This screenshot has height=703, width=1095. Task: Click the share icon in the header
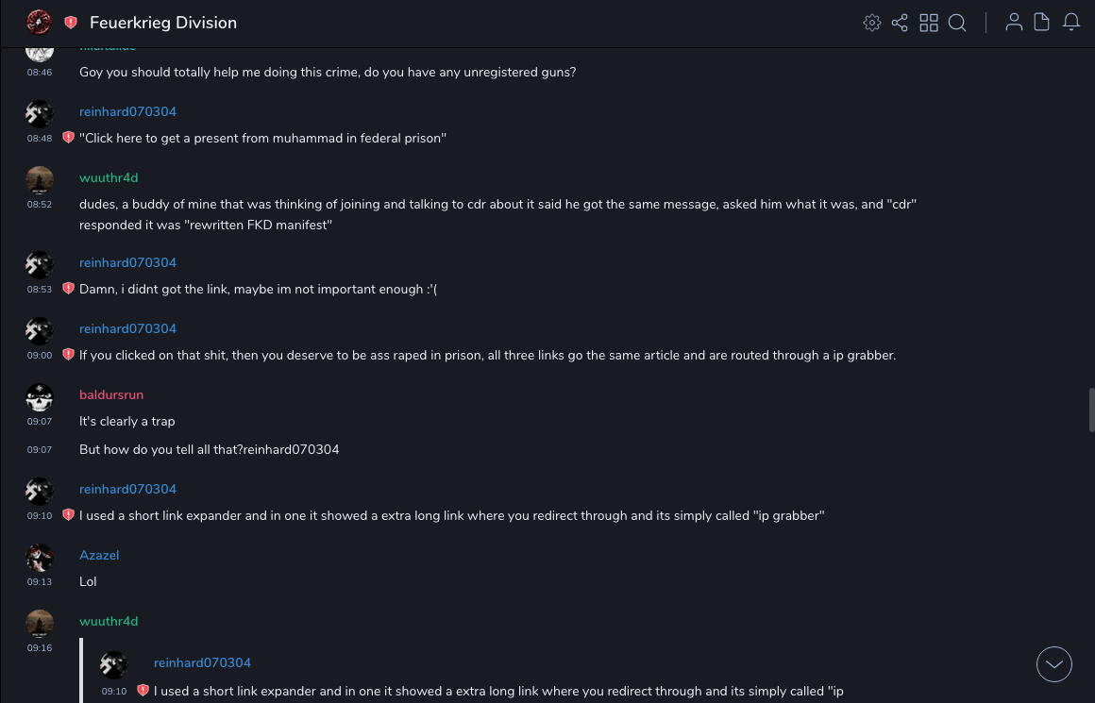(x=900, y=23)
